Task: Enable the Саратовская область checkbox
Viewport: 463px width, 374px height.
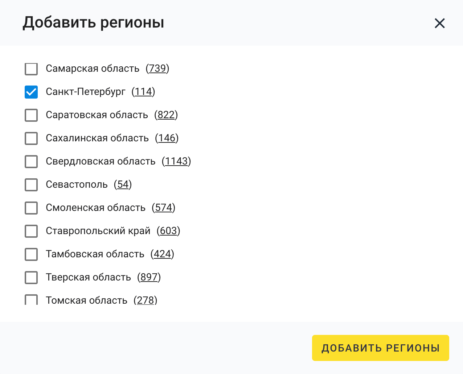Action: pyautogui.click(x=31, y=115)
